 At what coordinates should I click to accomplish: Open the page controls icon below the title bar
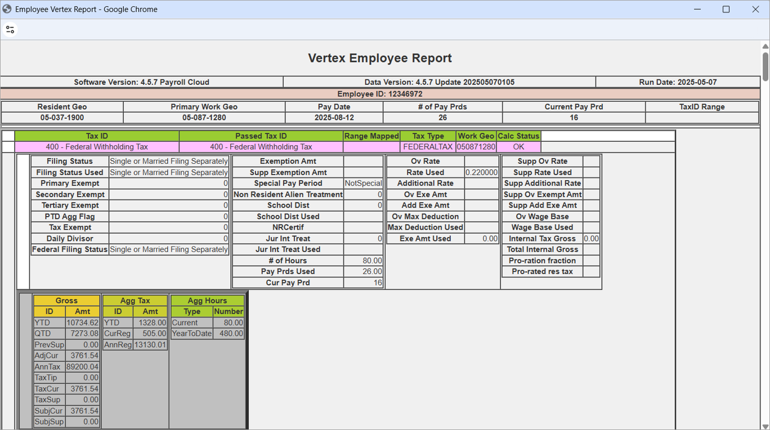coord(10,29)
